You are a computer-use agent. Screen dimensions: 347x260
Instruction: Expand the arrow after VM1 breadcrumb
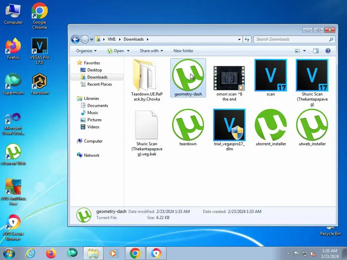120,39
